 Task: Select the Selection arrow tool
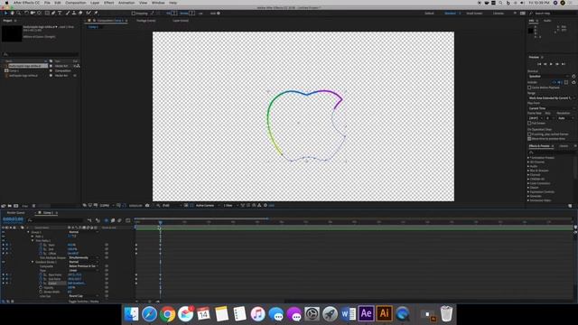[5, 13]
